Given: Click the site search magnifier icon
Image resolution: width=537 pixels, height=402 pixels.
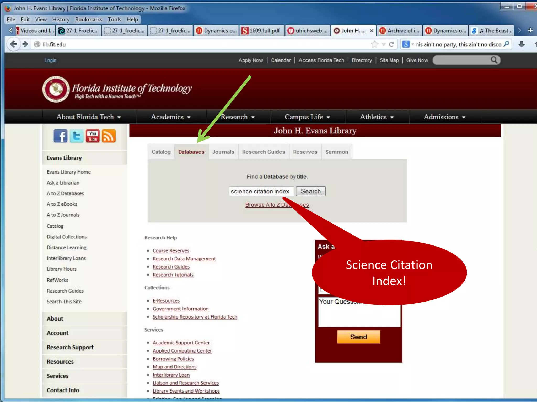Looking at the screenshot, I should pos(494,60).
